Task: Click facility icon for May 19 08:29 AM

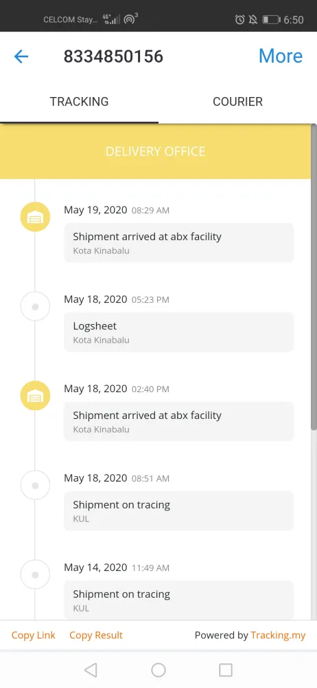Action: (x=36, y=217)
